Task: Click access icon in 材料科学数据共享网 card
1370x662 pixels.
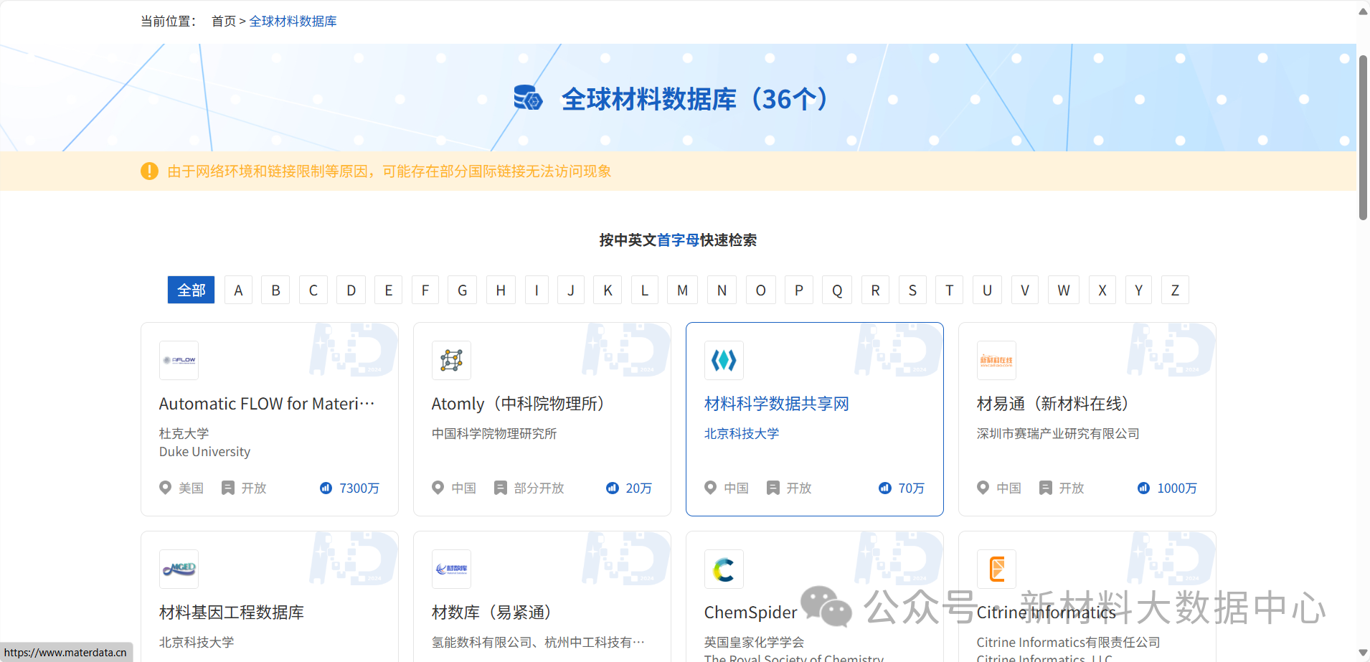Action: tap(773, 488)
